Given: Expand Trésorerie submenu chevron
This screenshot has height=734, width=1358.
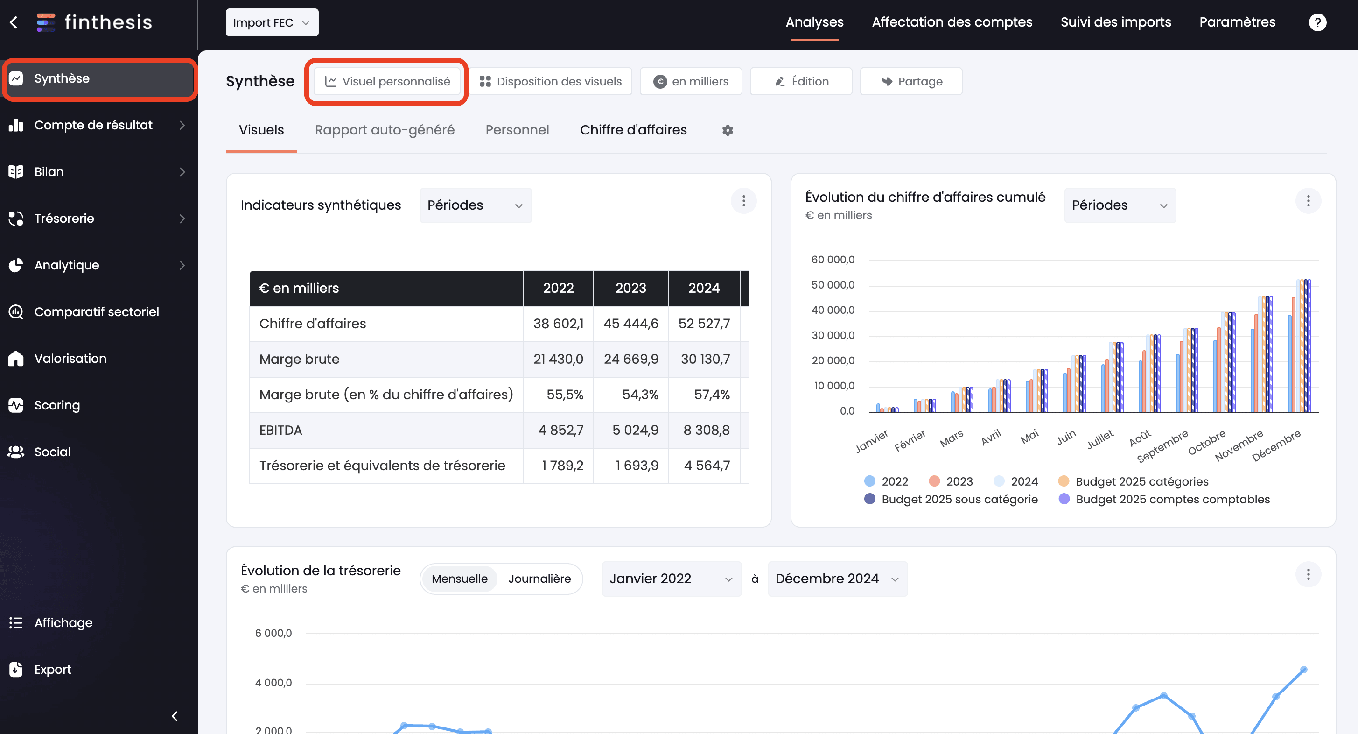Looking at the screenshot, I should [182, 219].
